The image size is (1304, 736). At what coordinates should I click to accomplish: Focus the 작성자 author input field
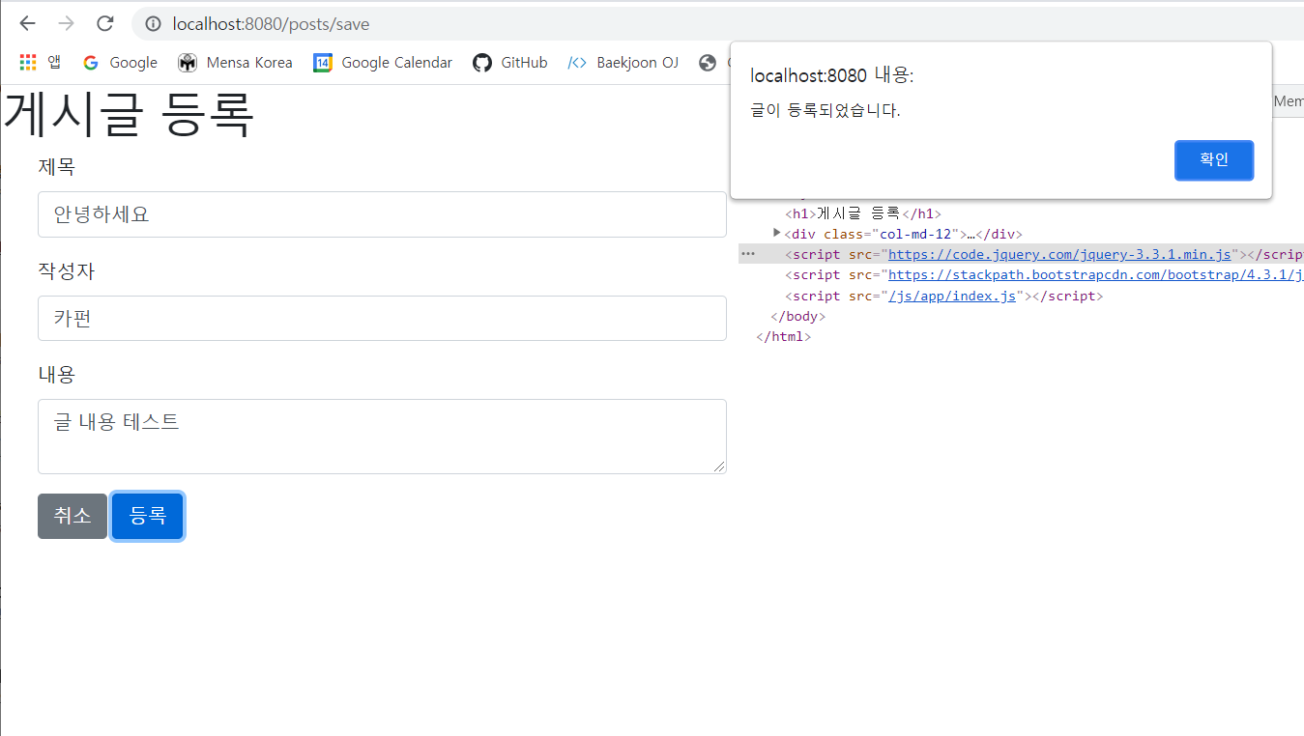point(382,318)
